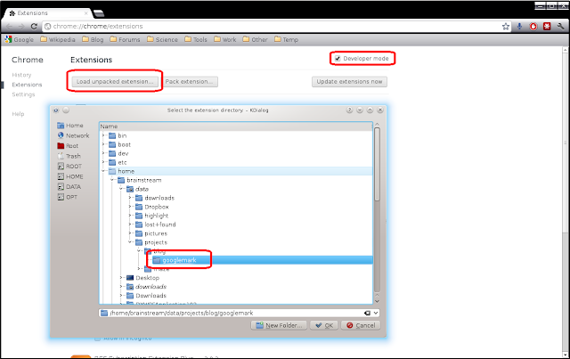The height and width of the screenshot is (359, 570).
Task: Collapse the brainstream folder
Action: pos(112,180)
